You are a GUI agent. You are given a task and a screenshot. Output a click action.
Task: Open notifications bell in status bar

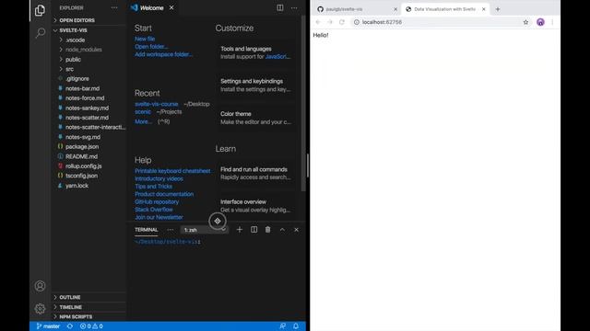click(296, 326)
